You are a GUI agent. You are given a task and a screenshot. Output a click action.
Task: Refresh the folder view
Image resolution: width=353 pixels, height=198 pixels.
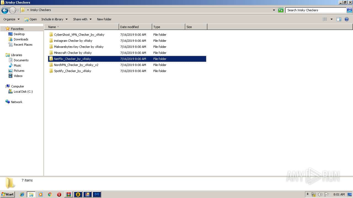[281, 10]
